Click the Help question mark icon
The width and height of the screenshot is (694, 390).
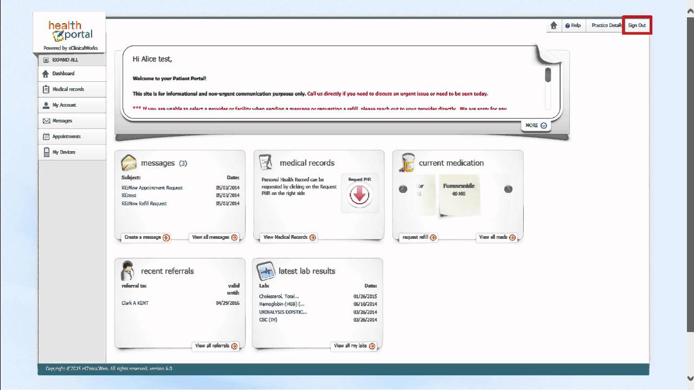coord(567,25)
